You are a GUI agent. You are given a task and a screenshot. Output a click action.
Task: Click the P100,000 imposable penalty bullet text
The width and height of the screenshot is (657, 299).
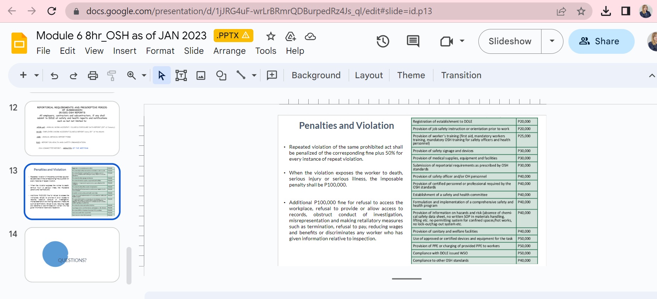346,179
